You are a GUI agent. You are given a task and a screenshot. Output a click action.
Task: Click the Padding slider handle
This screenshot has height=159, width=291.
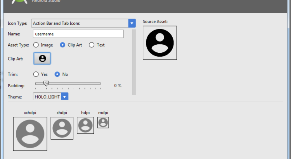click(46, 83)
